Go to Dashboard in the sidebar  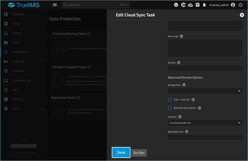(x=18, y=14)
